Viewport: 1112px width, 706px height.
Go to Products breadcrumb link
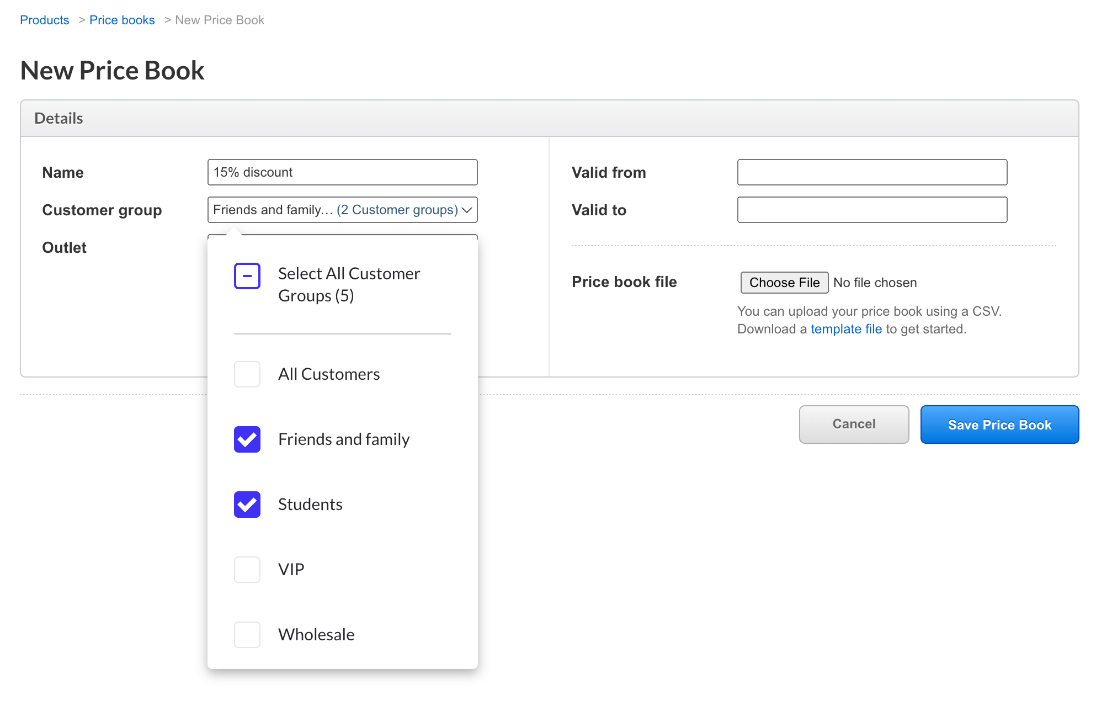point(45,20)
